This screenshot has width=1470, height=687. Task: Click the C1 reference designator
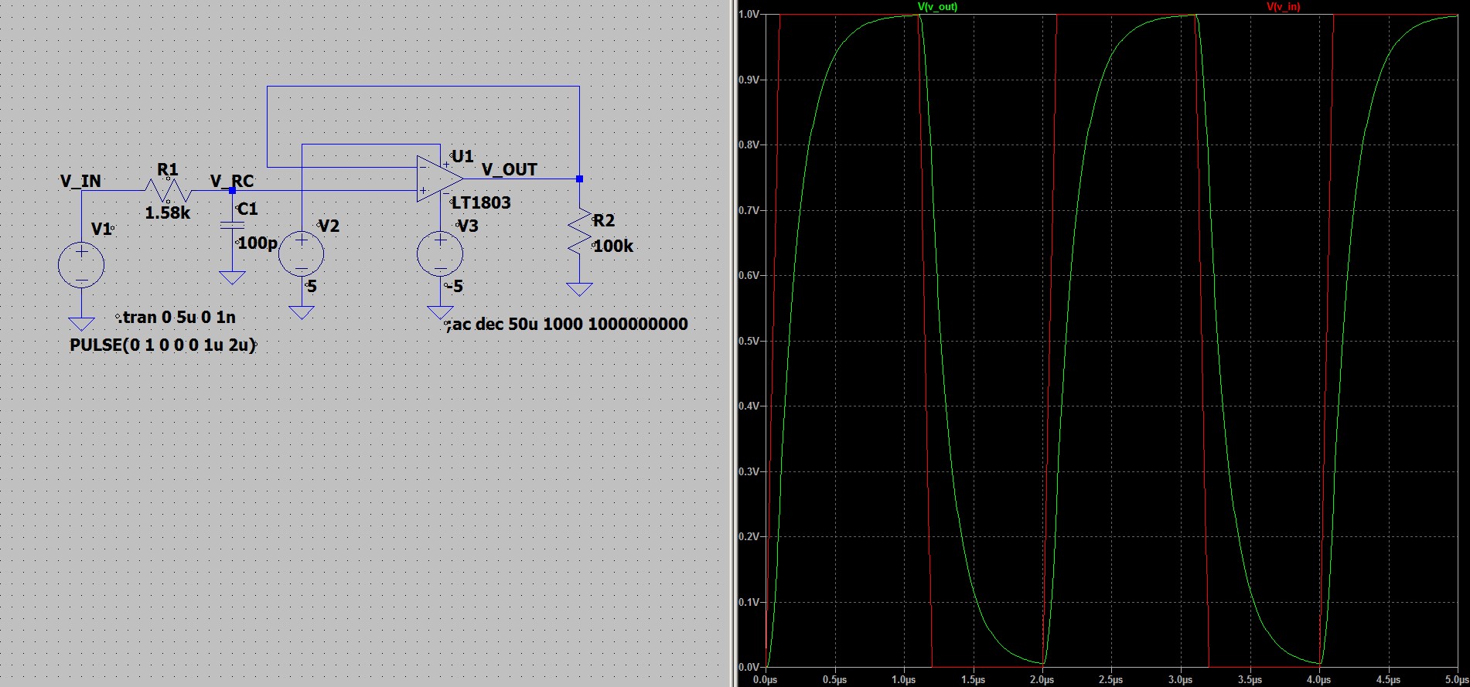[x=247, y=209]
